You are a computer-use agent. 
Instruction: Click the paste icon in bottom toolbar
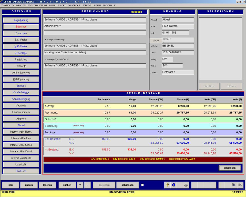tap(240, 185)
